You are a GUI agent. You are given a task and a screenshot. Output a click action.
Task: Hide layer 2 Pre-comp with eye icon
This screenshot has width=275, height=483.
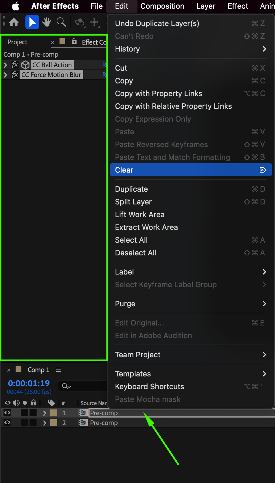click(x=8, y=422)
